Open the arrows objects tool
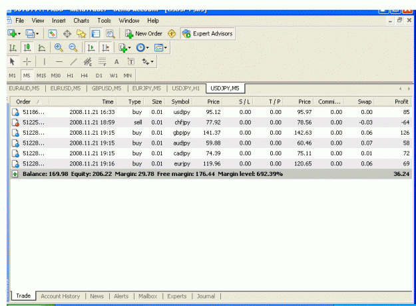 pos(145,62)
